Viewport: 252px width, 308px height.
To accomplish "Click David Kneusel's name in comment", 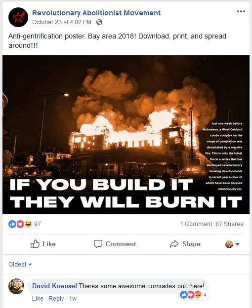I will tap(54, 286).
